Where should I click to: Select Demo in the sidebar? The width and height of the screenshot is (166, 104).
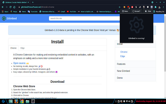pos(135,78)
